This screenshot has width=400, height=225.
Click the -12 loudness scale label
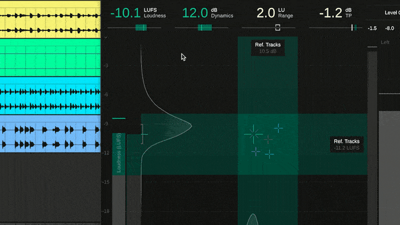coord(105,153)
